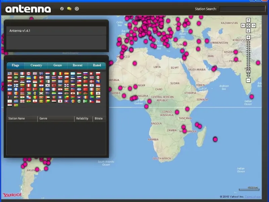This screenshot has width=269, height=202.
Task: Select the Belgium flag
Action: [x=60, y=73]
